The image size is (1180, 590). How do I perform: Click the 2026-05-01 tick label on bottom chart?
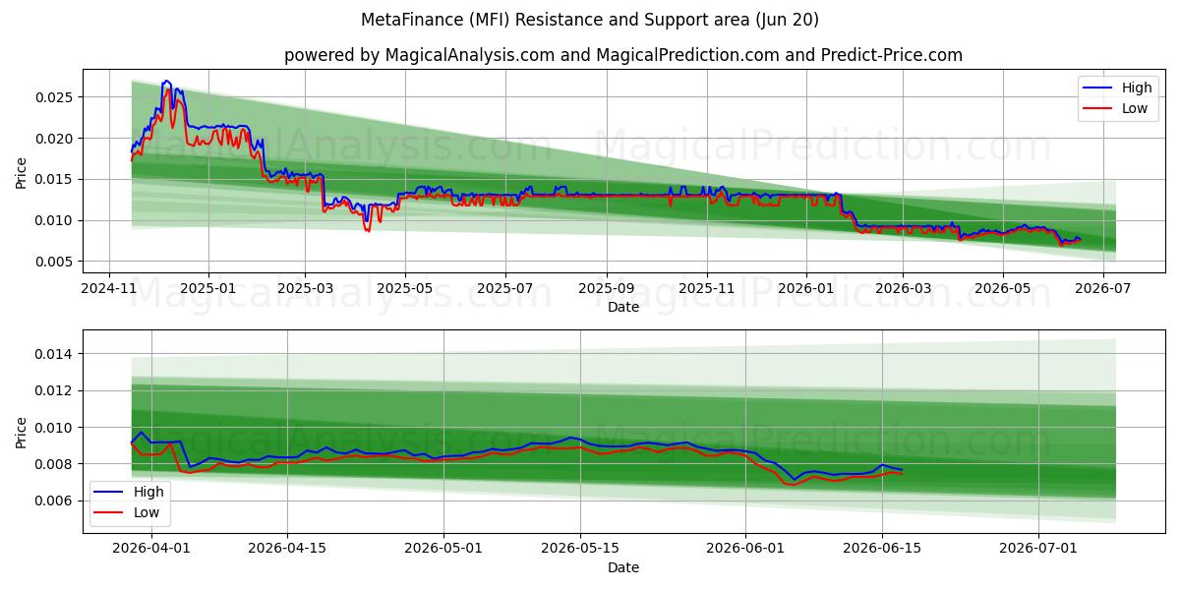pyautogui.click(x=443, y=549)
